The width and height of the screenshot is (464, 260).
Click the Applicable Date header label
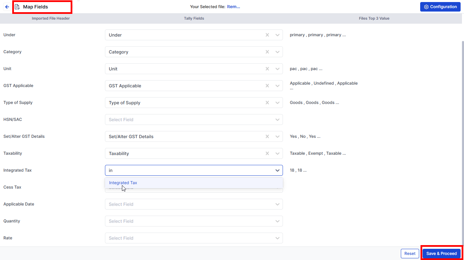[19, 204]
